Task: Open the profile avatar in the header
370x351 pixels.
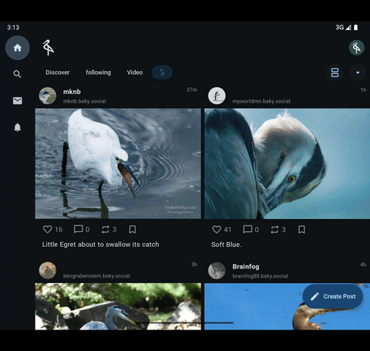Action: pos(357,48)
